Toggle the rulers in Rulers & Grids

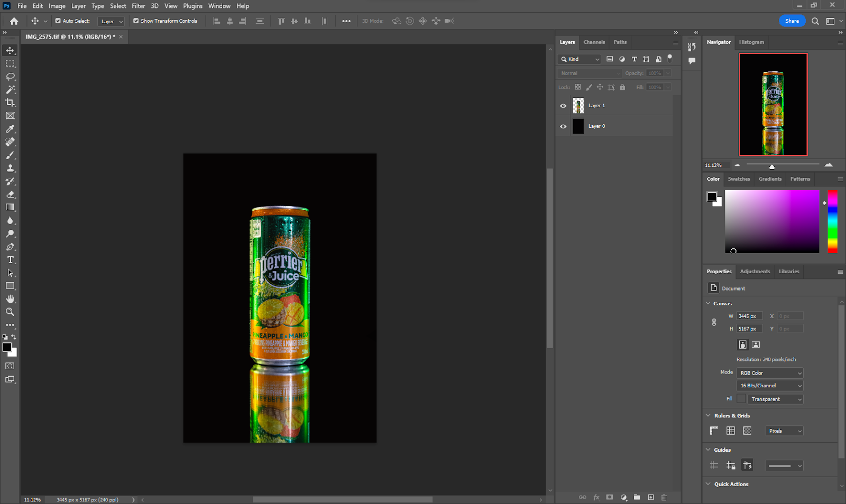pos(714,431)
